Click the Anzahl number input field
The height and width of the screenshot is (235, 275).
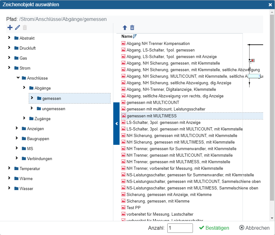[180, 228]
